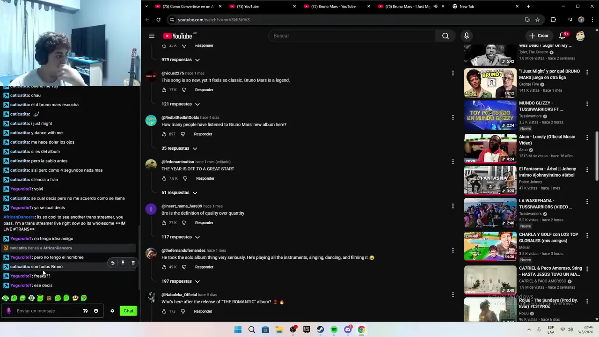Open the @vicus2275 channel link

(173, 73)
